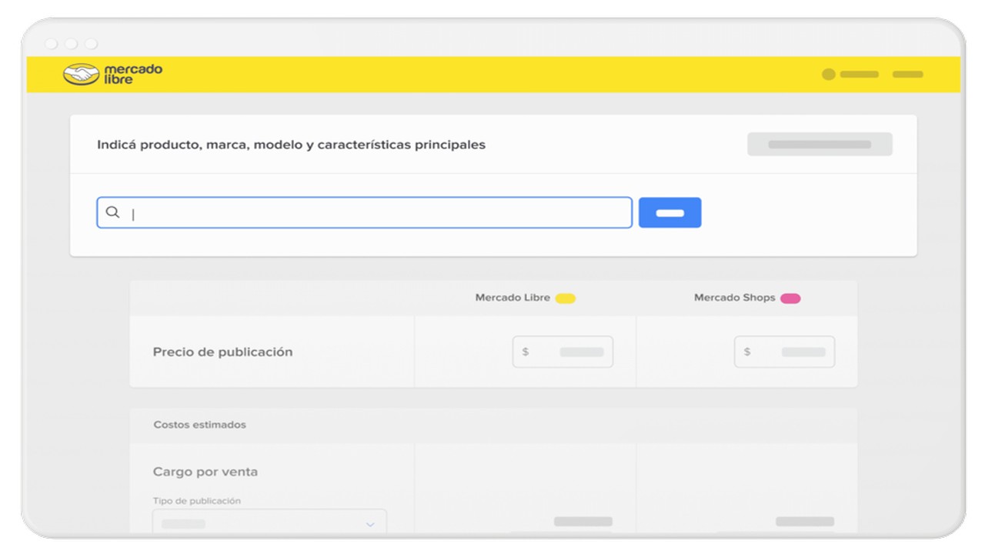Expand the Tipo de publicación dropdown

(369, 524)
